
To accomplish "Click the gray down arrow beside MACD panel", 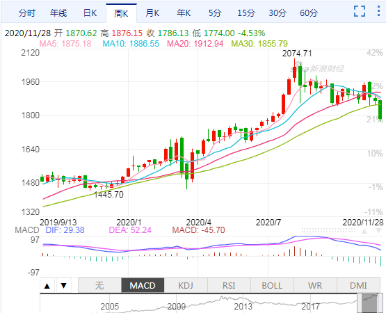I will (x=378, y=231).
